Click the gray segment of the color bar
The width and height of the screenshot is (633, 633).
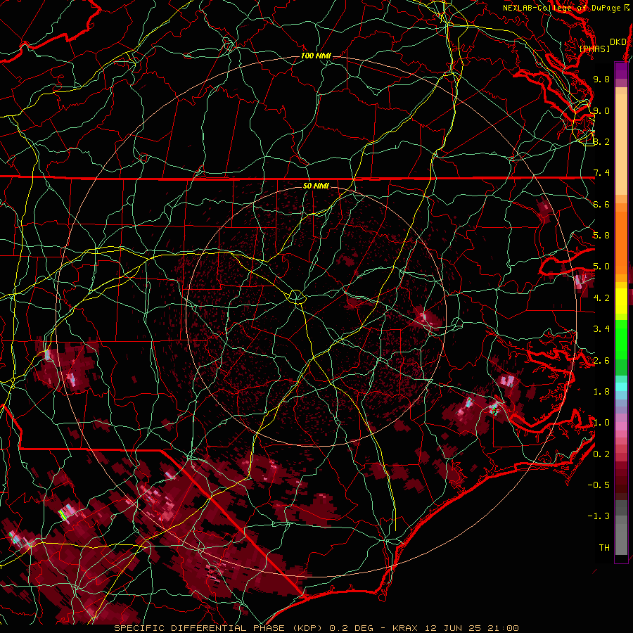click(621, 527)
